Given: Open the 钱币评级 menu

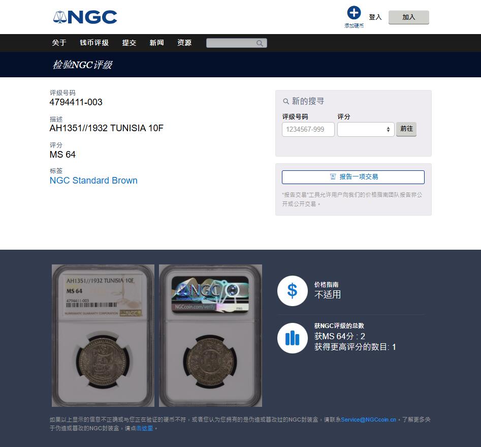Looking at the screenshot, I should (x=94, y=43).
